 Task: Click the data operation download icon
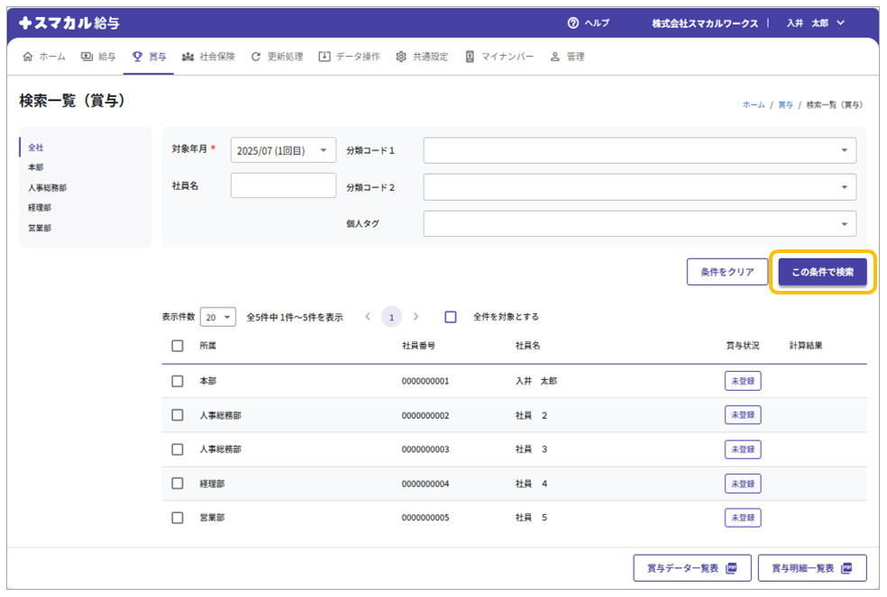click(x=324, y=56)
